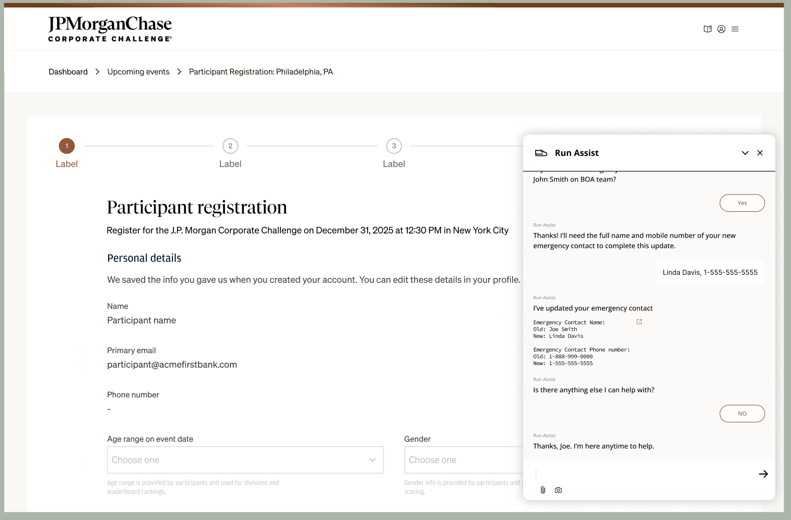This screenshot has width=791, height=520.
Task: Click the paperclip attach file icon
Action: [543, 490]
